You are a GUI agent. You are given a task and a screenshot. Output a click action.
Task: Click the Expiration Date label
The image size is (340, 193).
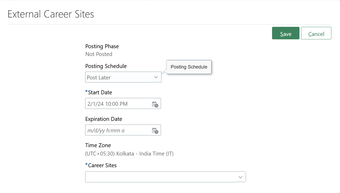click(104, 119)
